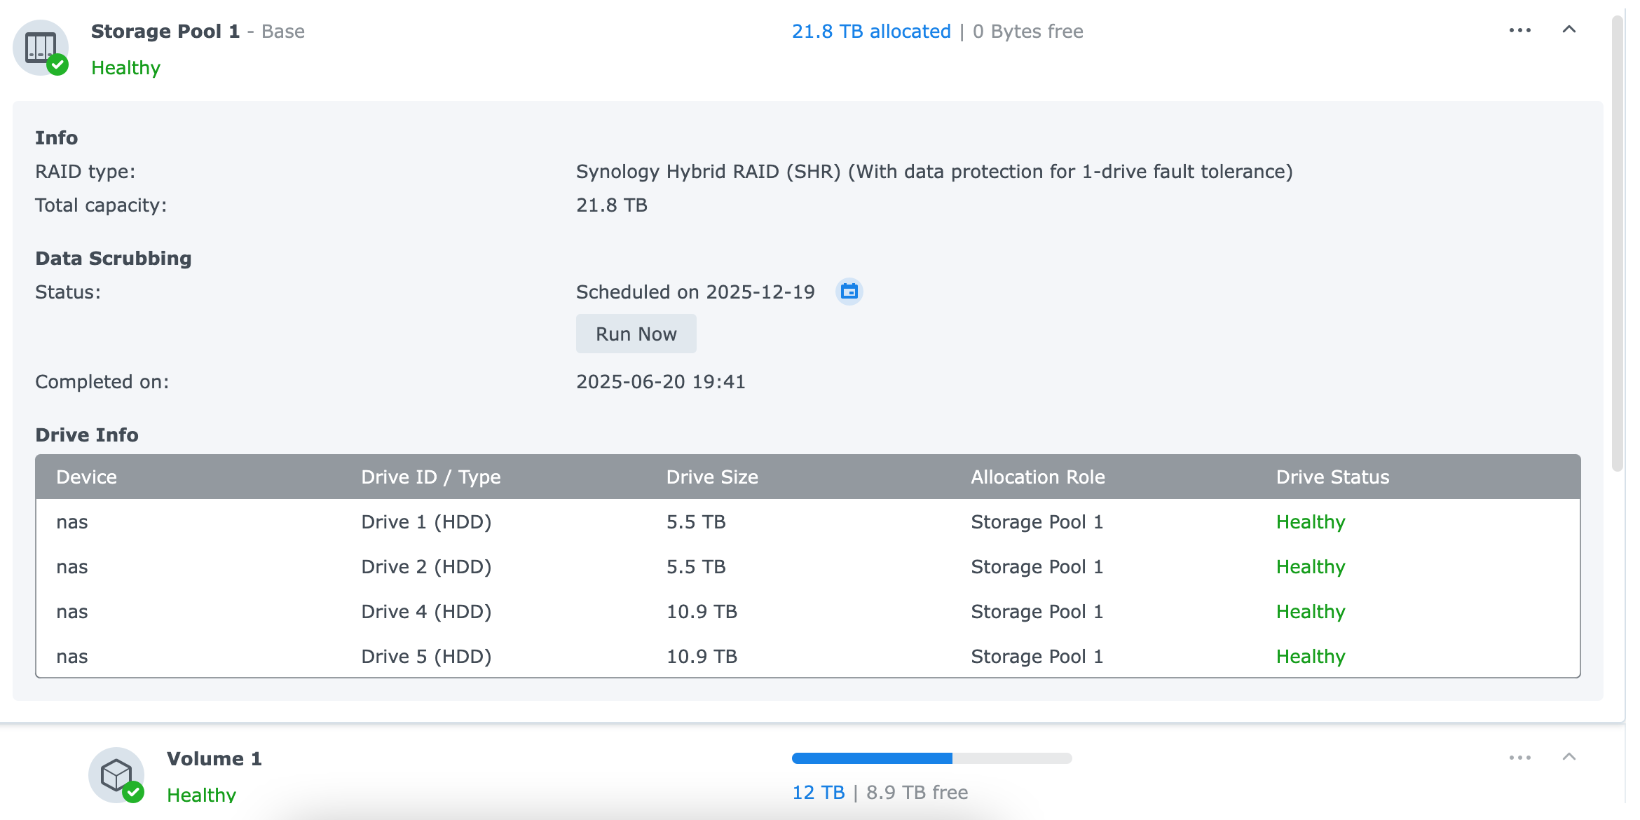The width and height of the screenshot is (1640, 820).
Task: Click the Allocation Role column header
Action: [x=1037, y=477]
